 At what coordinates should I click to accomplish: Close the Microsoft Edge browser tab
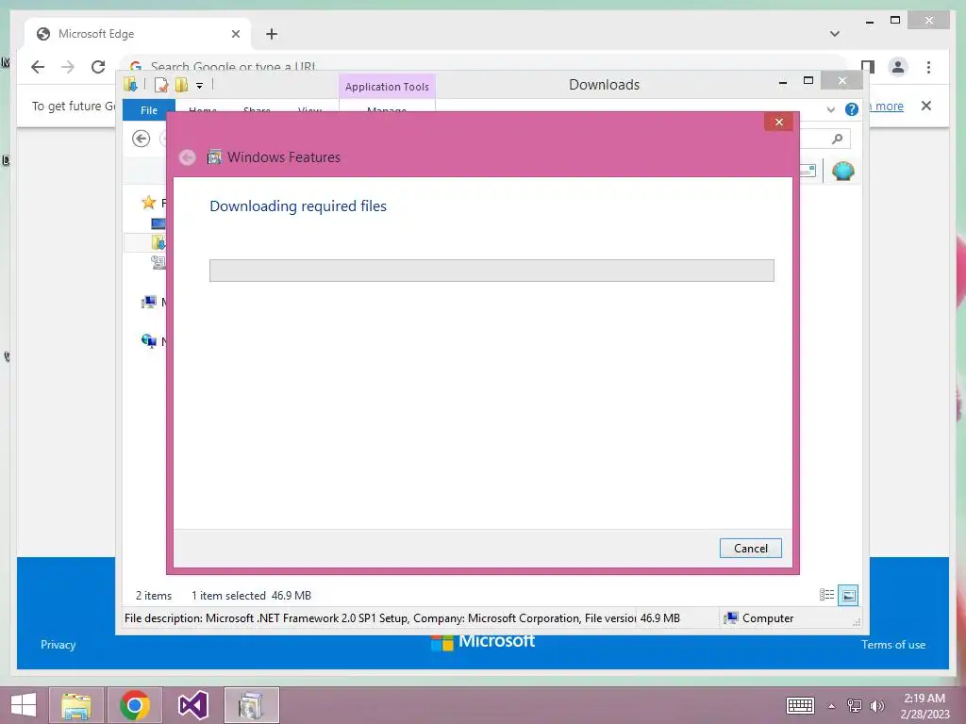(x=235, y=34)
